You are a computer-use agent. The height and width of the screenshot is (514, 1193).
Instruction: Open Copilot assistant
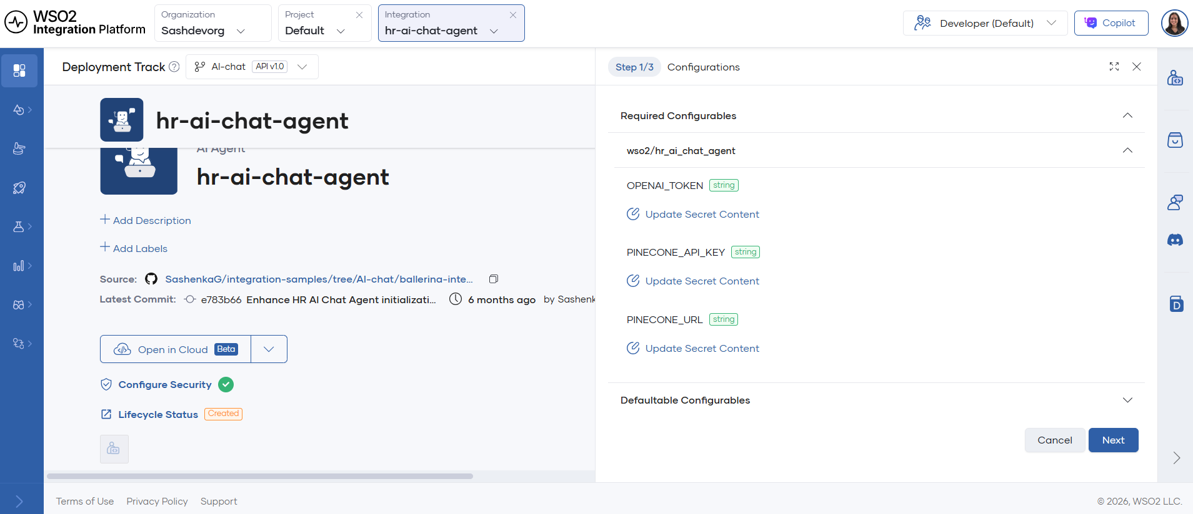coord(1111,23)
